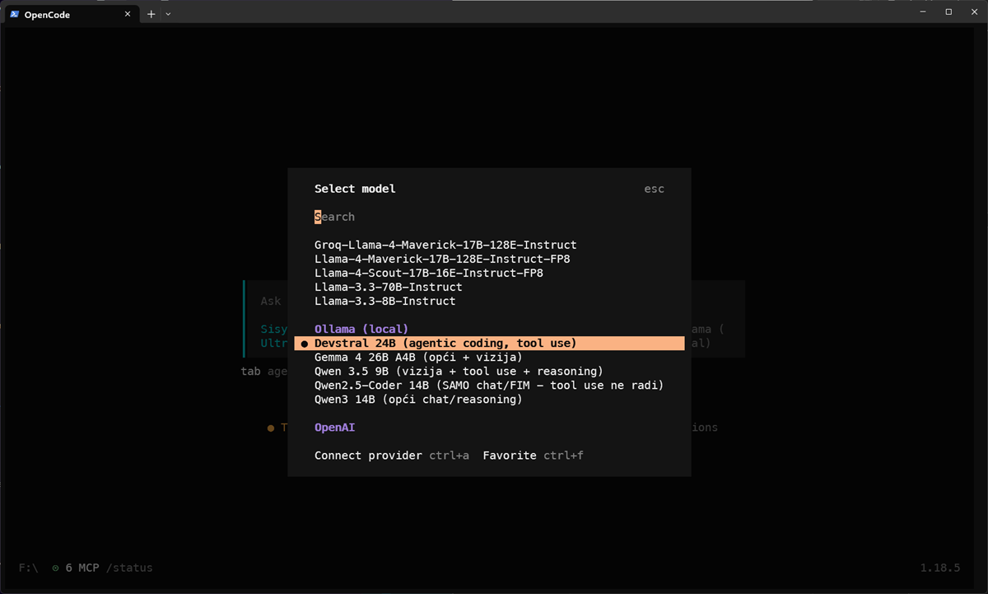Choose Gemma 4 26B A4B model
Viewport: 988px width, 594px height.
418,357
